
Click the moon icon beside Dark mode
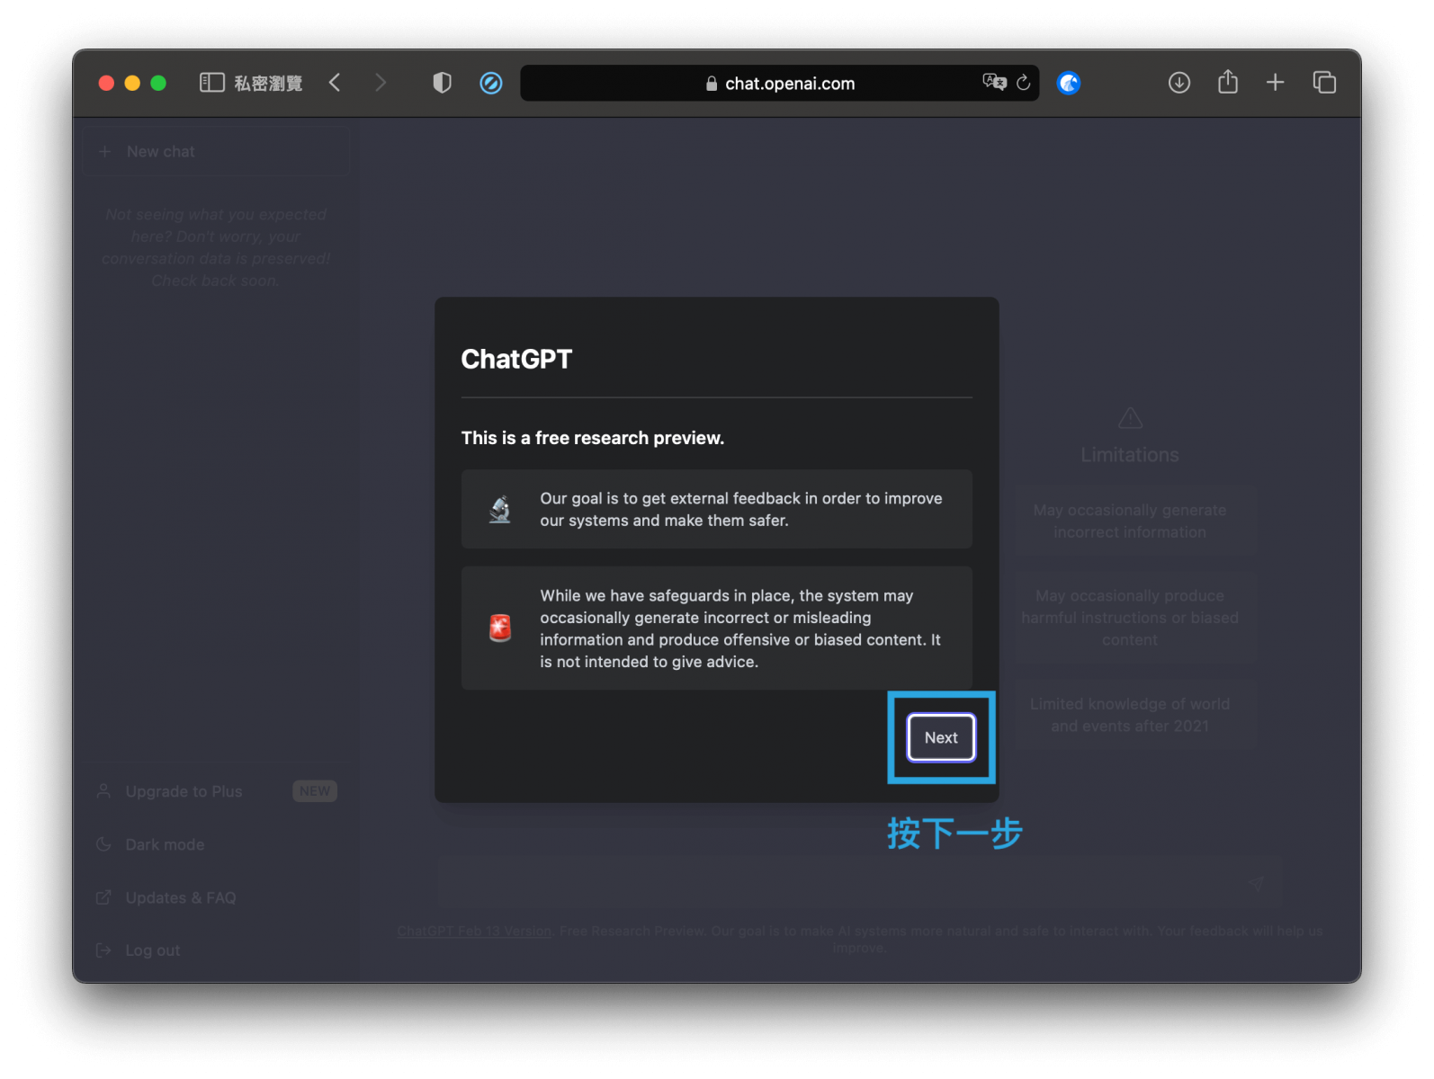click(x=104, y=844)
